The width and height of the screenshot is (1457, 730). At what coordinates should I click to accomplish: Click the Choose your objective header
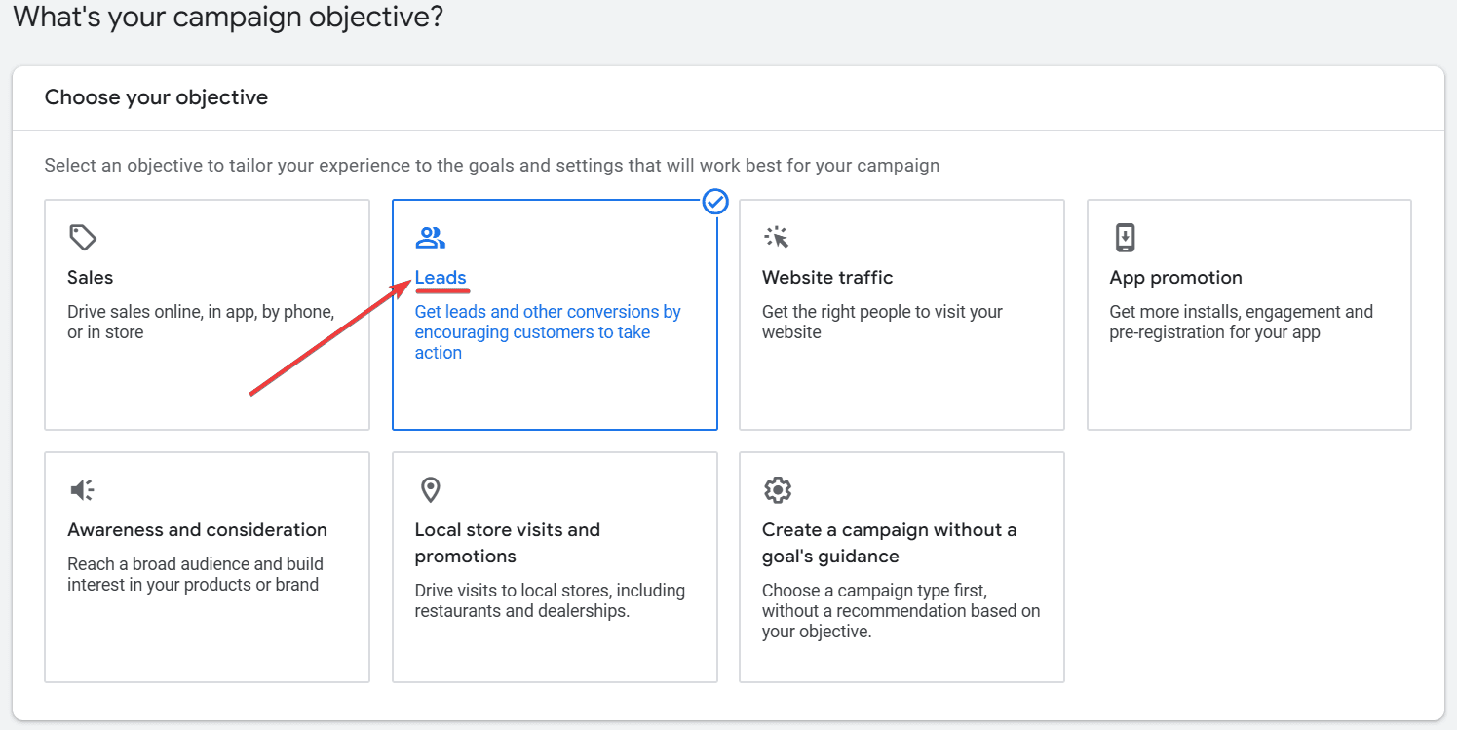156,97
